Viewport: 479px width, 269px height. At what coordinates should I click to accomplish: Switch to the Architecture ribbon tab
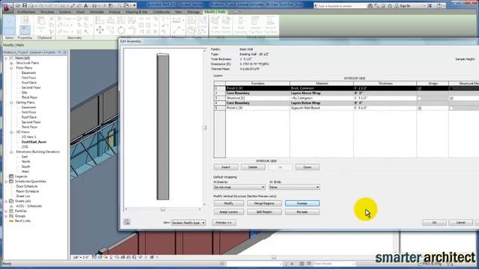pos(26,12)
